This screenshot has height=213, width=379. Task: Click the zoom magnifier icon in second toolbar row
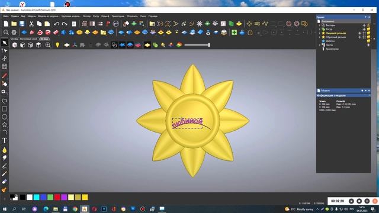[6, 33]
